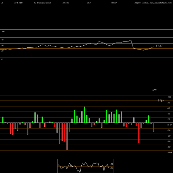The height and width of the screenshot is (173, 173).
Task: Click the longest red histogram bar reaching -100
Action: [x=67, y=136]
